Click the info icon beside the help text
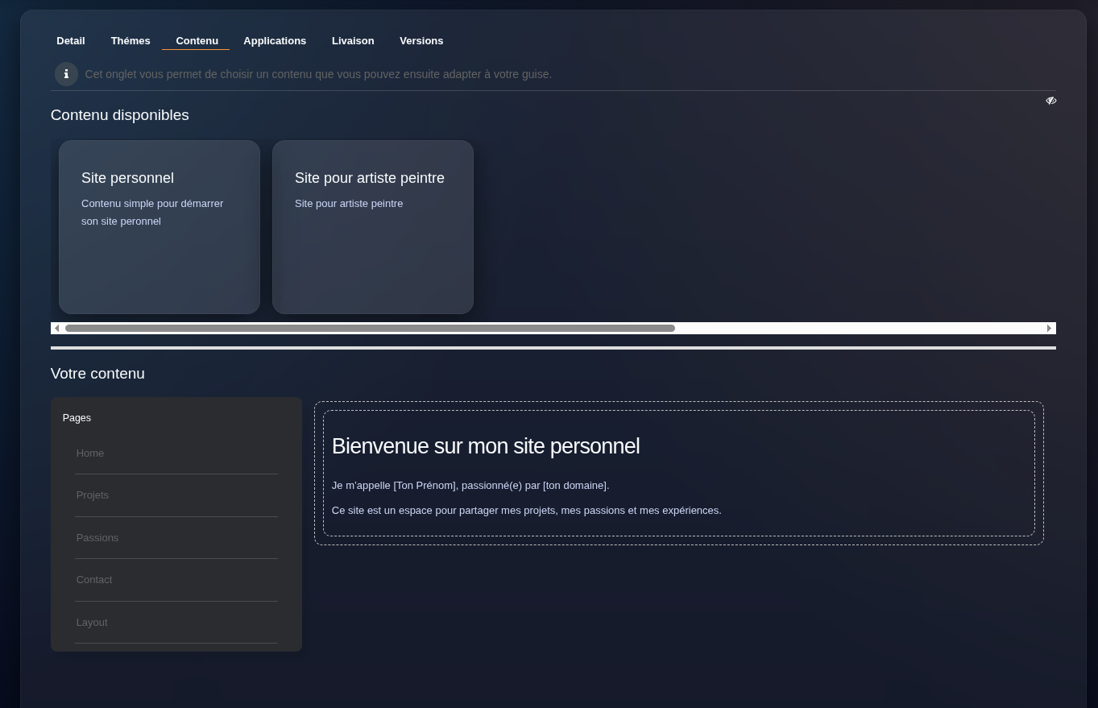The width and height of the screenshot is (1098, 708). (66, 74)
